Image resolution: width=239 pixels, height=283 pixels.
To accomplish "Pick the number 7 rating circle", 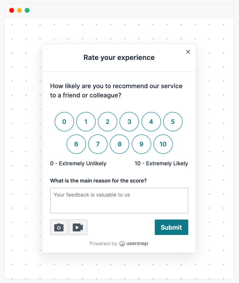I will tap(98, 144).
